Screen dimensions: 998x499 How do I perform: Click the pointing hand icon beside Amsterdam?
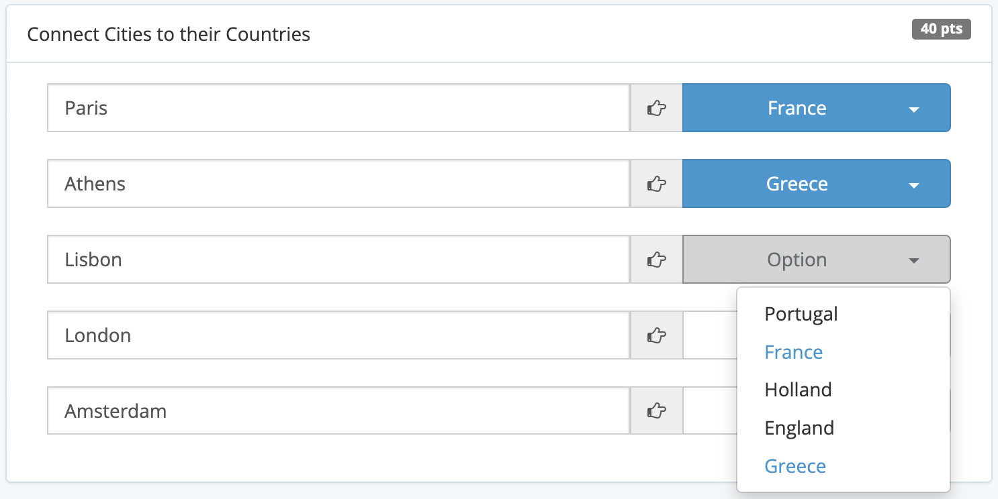point(656,410)
